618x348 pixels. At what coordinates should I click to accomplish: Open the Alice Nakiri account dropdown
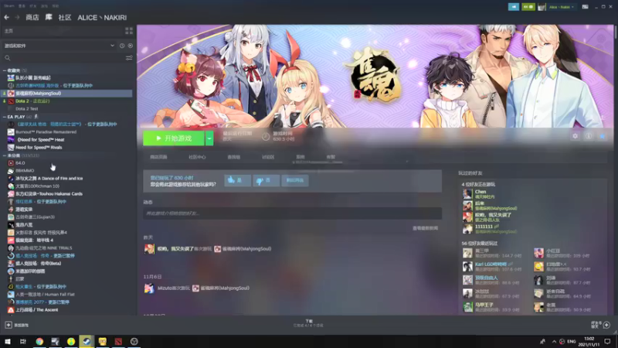(562, 7)
